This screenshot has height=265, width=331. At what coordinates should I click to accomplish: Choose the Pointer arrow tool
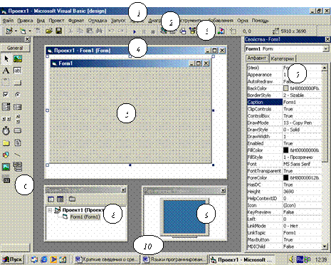[x=6, y=58]
